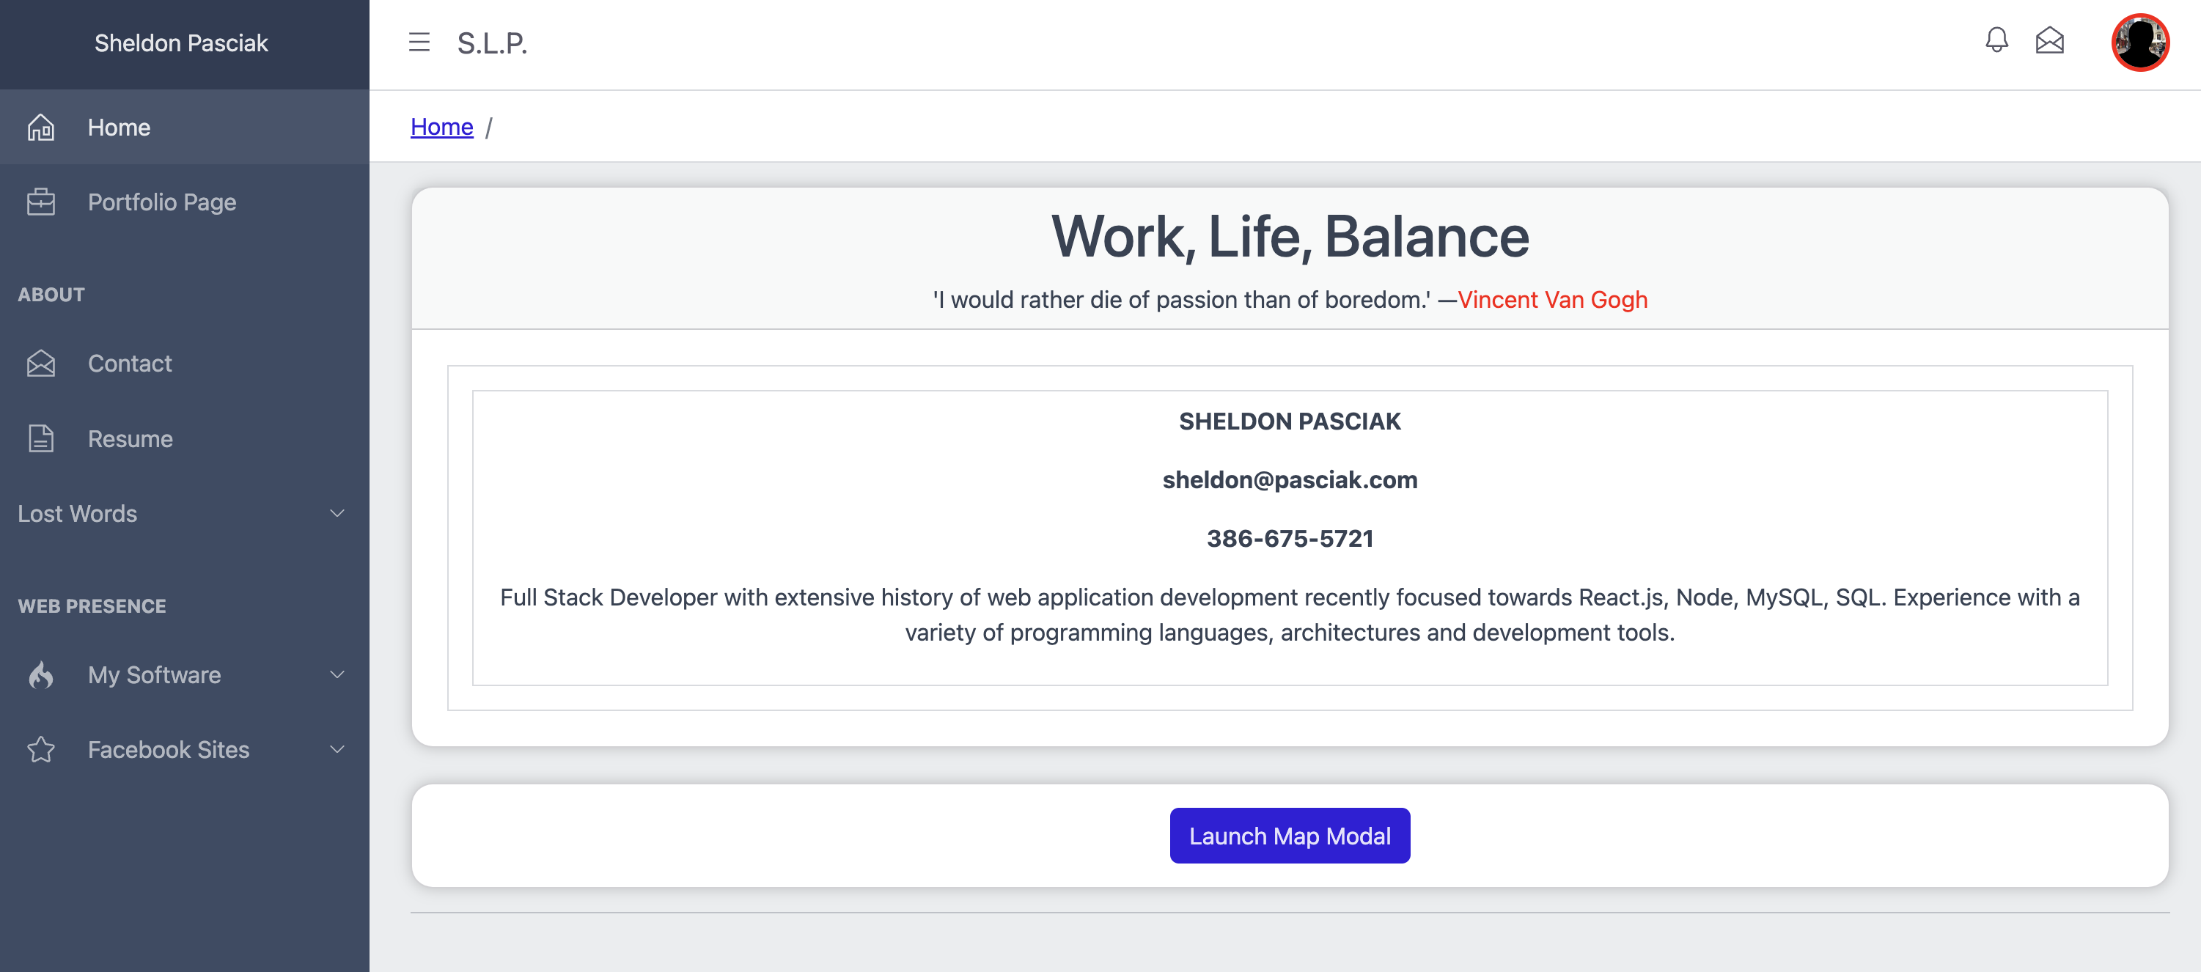This screenshot has height=972, width=2201.
Task: Click the hamburger menu icon top left
Action: point(417,42)
